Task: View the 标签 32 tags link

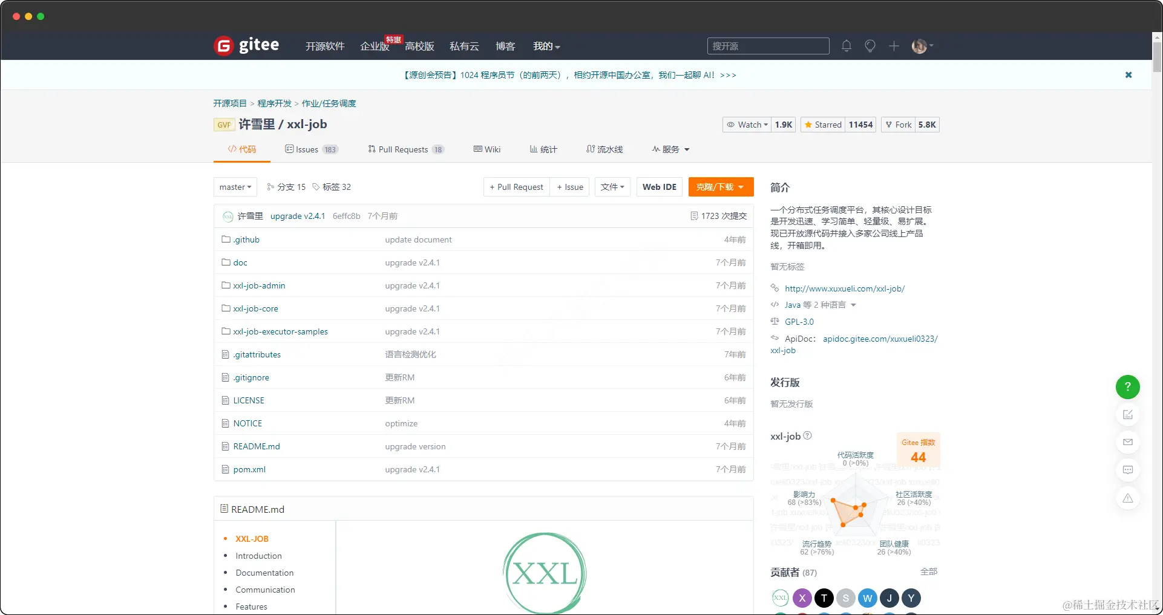Action: point(332,187)
